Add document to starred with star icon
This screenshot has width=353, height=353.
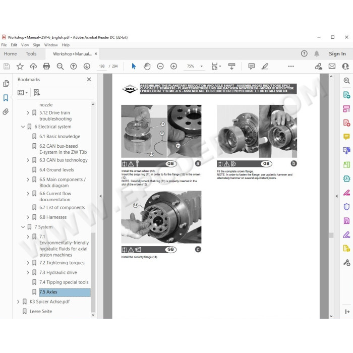(x=20, y=66)
